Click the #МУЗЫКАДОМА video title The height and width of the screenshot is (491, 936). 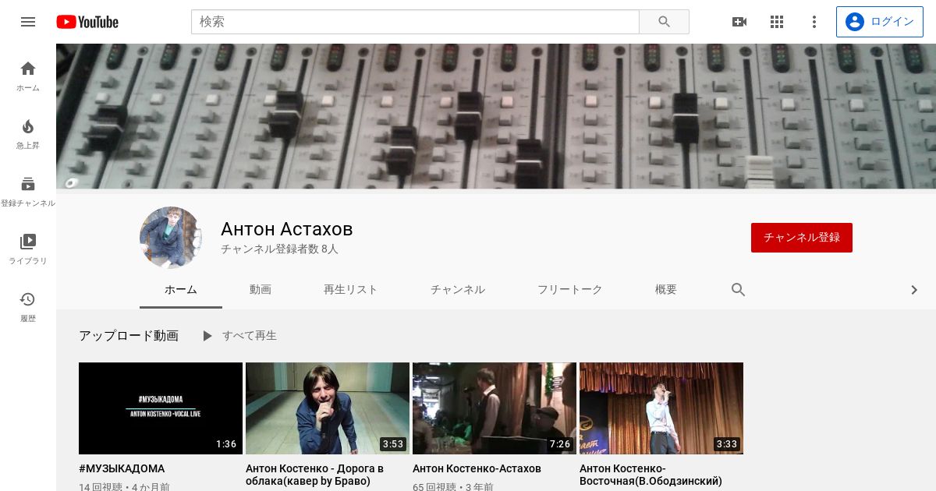coord(122,469)
